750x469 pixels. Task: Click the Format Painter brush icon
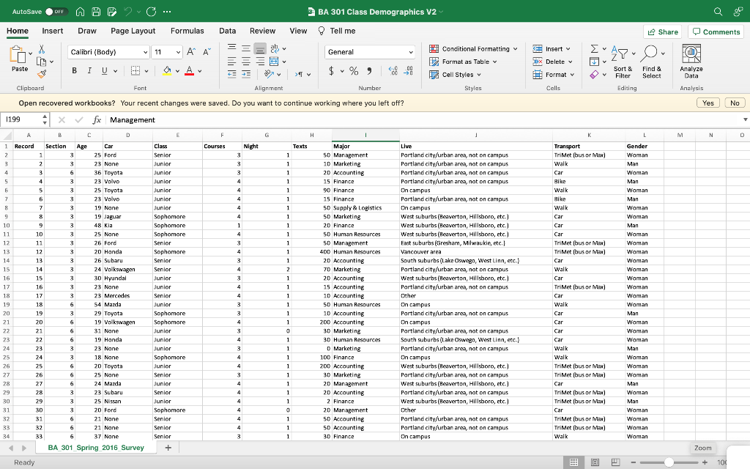[41, 72]
